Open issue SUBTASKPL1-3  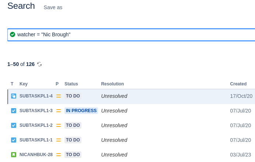[36, 111]
